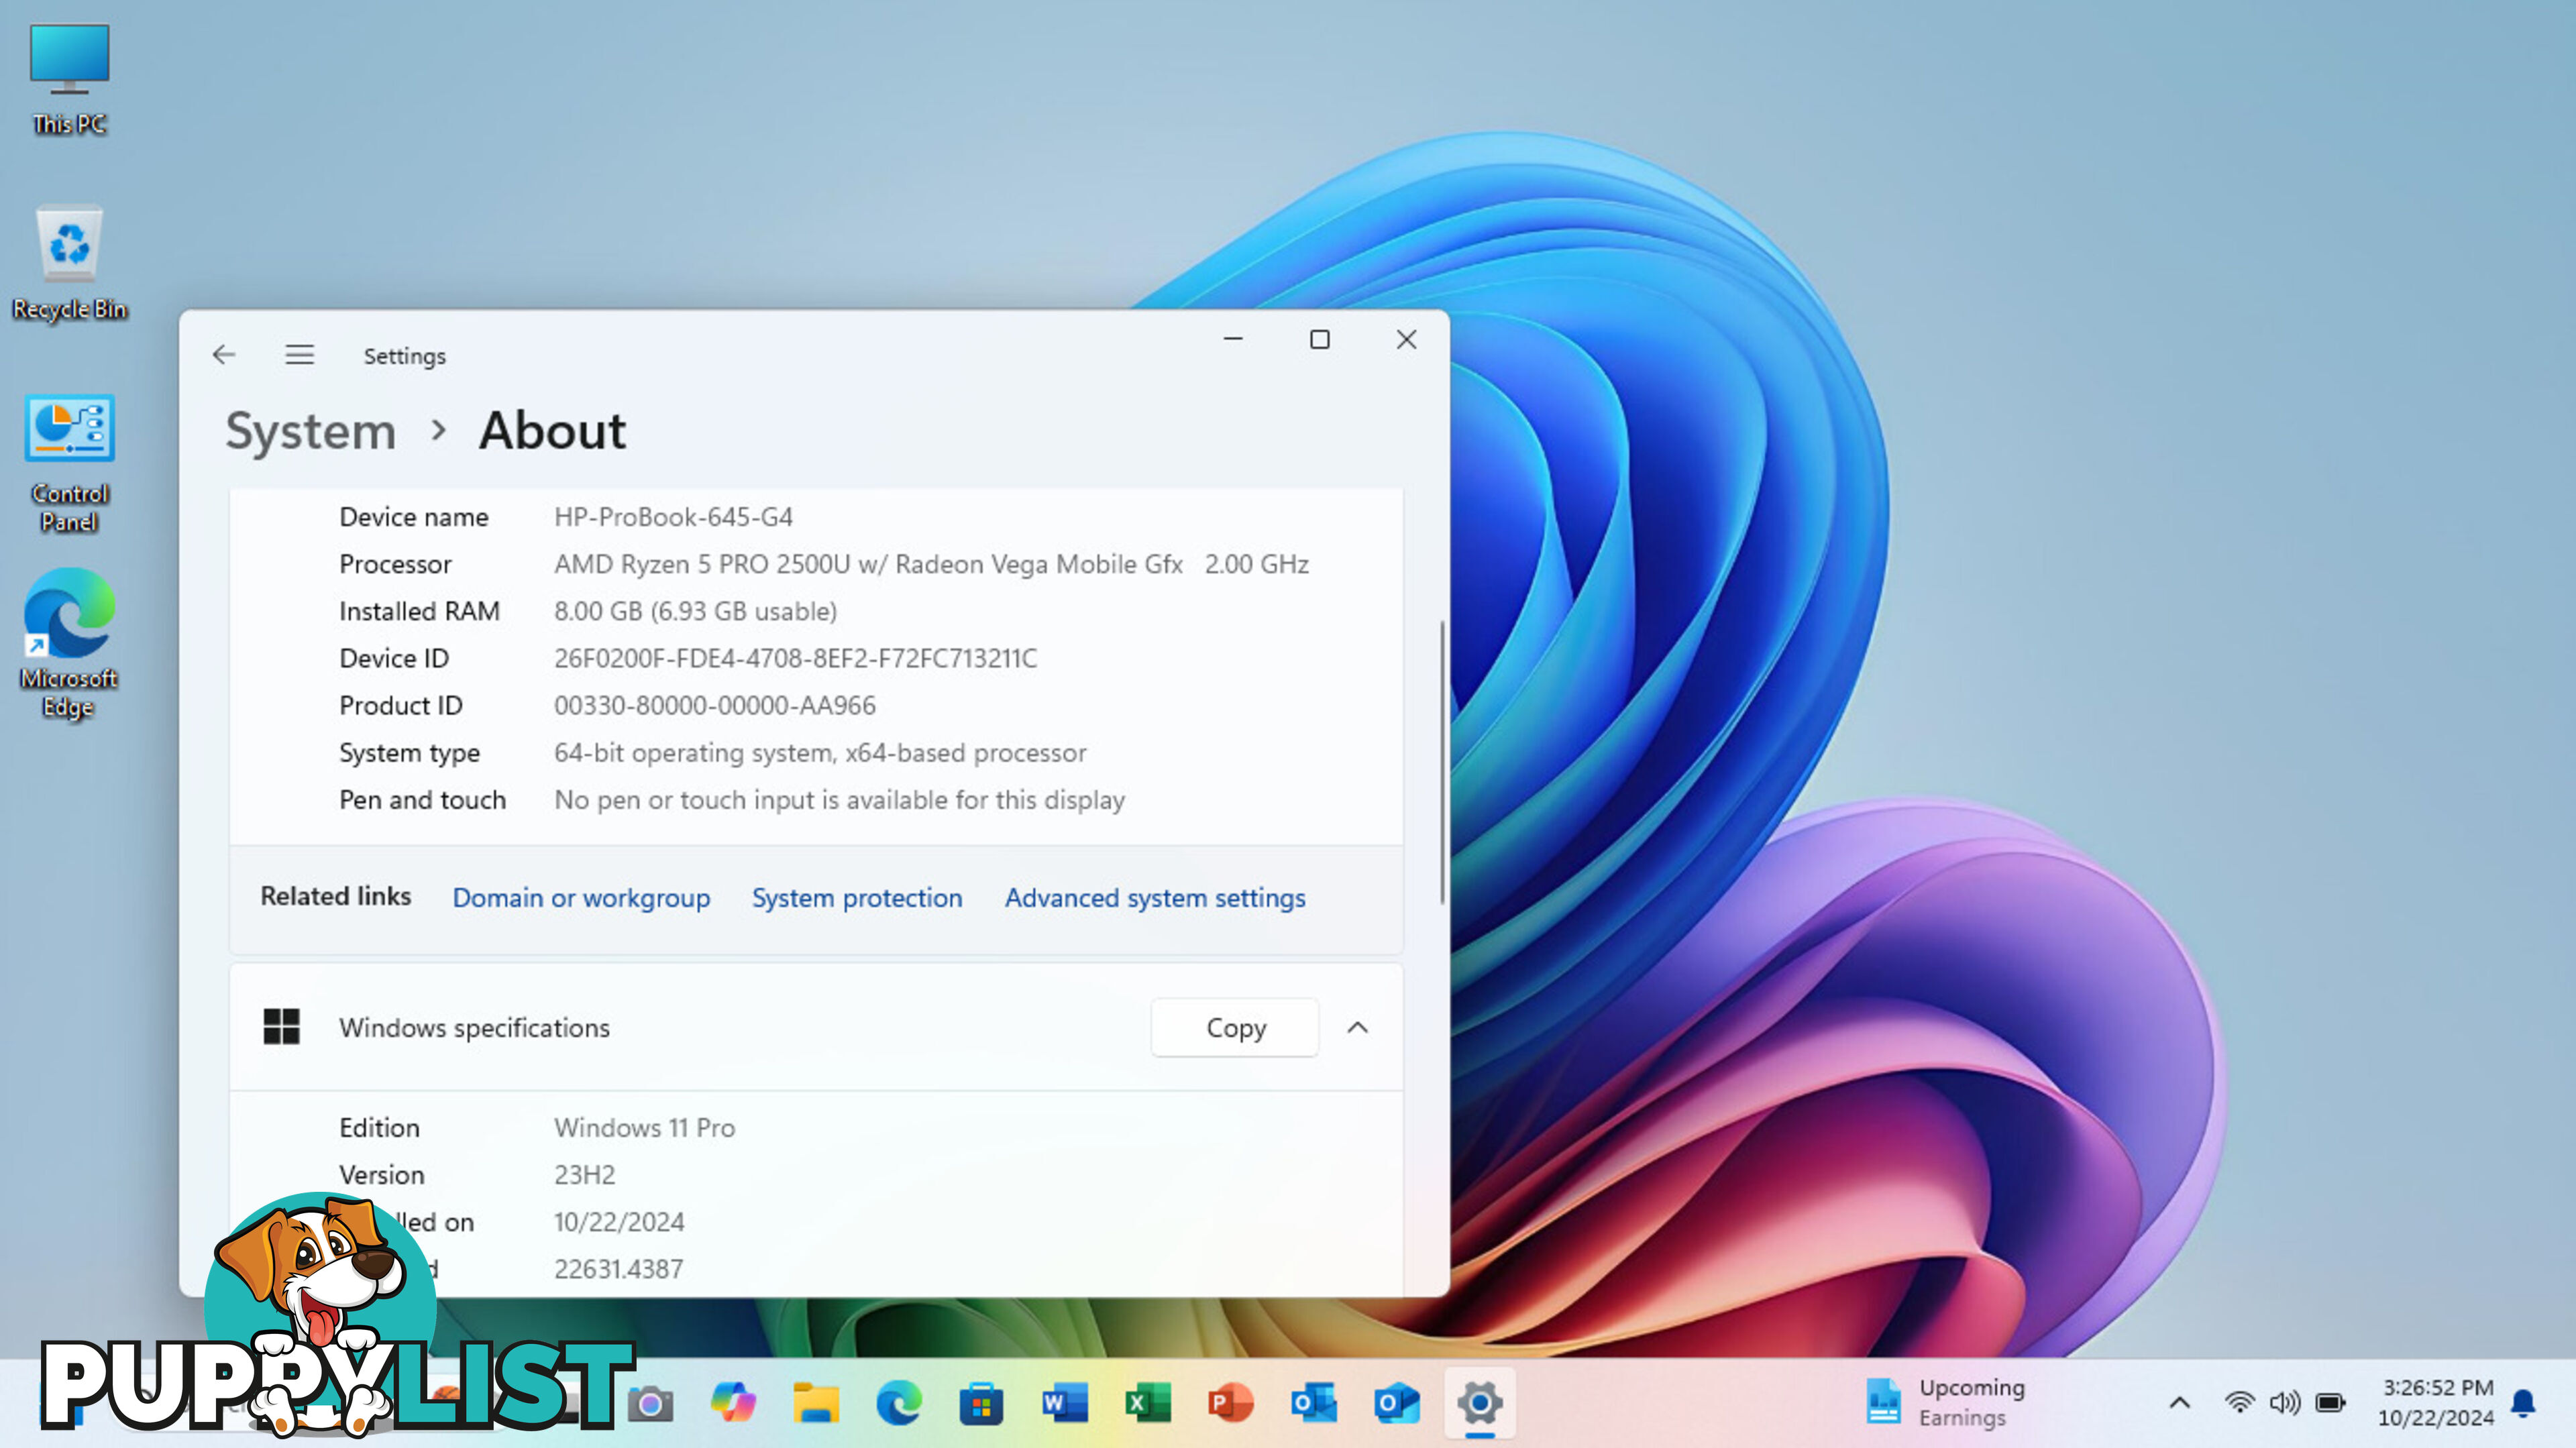Copy the Windows specifications
This screenshot has width=2576, height=1448.
(1235, 1027)
